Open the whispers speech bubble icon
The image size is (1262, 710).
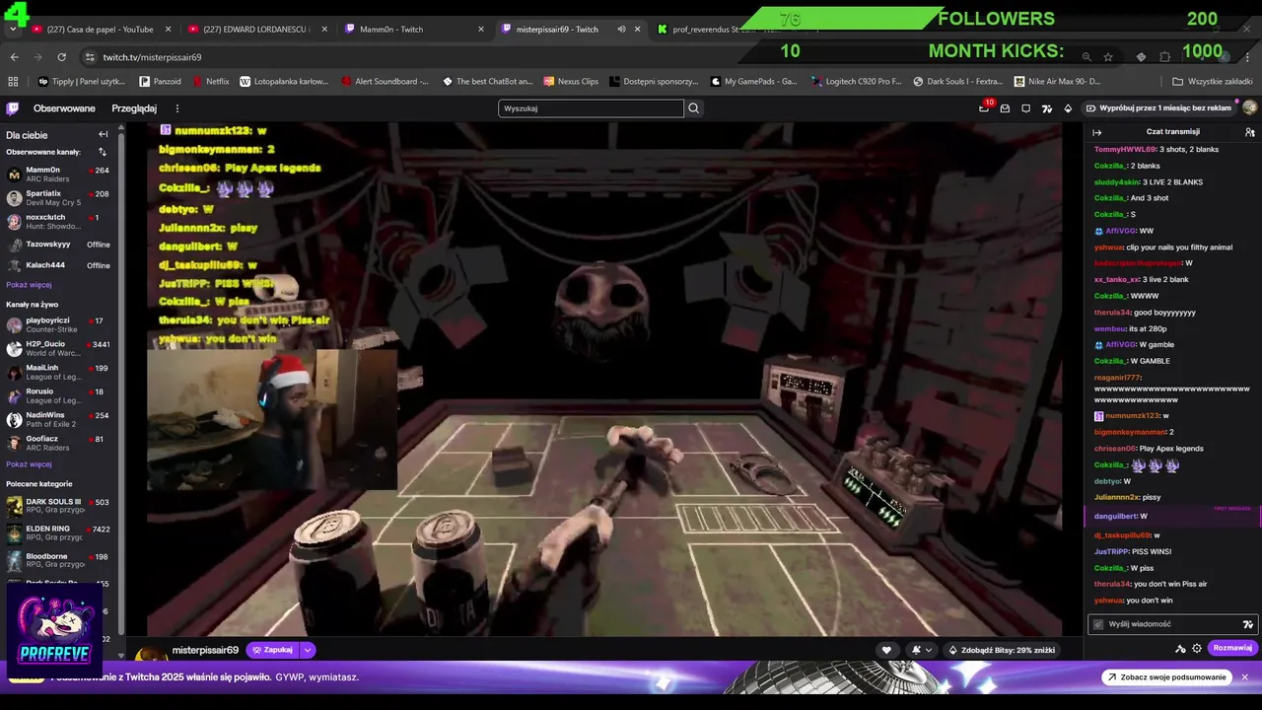[x=1025, y=108]
